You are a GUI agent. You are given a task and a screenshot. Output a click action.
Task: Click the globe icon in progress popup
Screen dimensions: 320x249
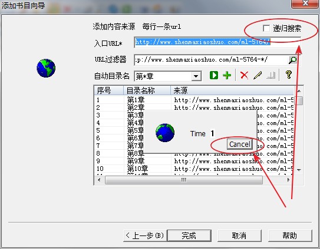coord(165,133)
